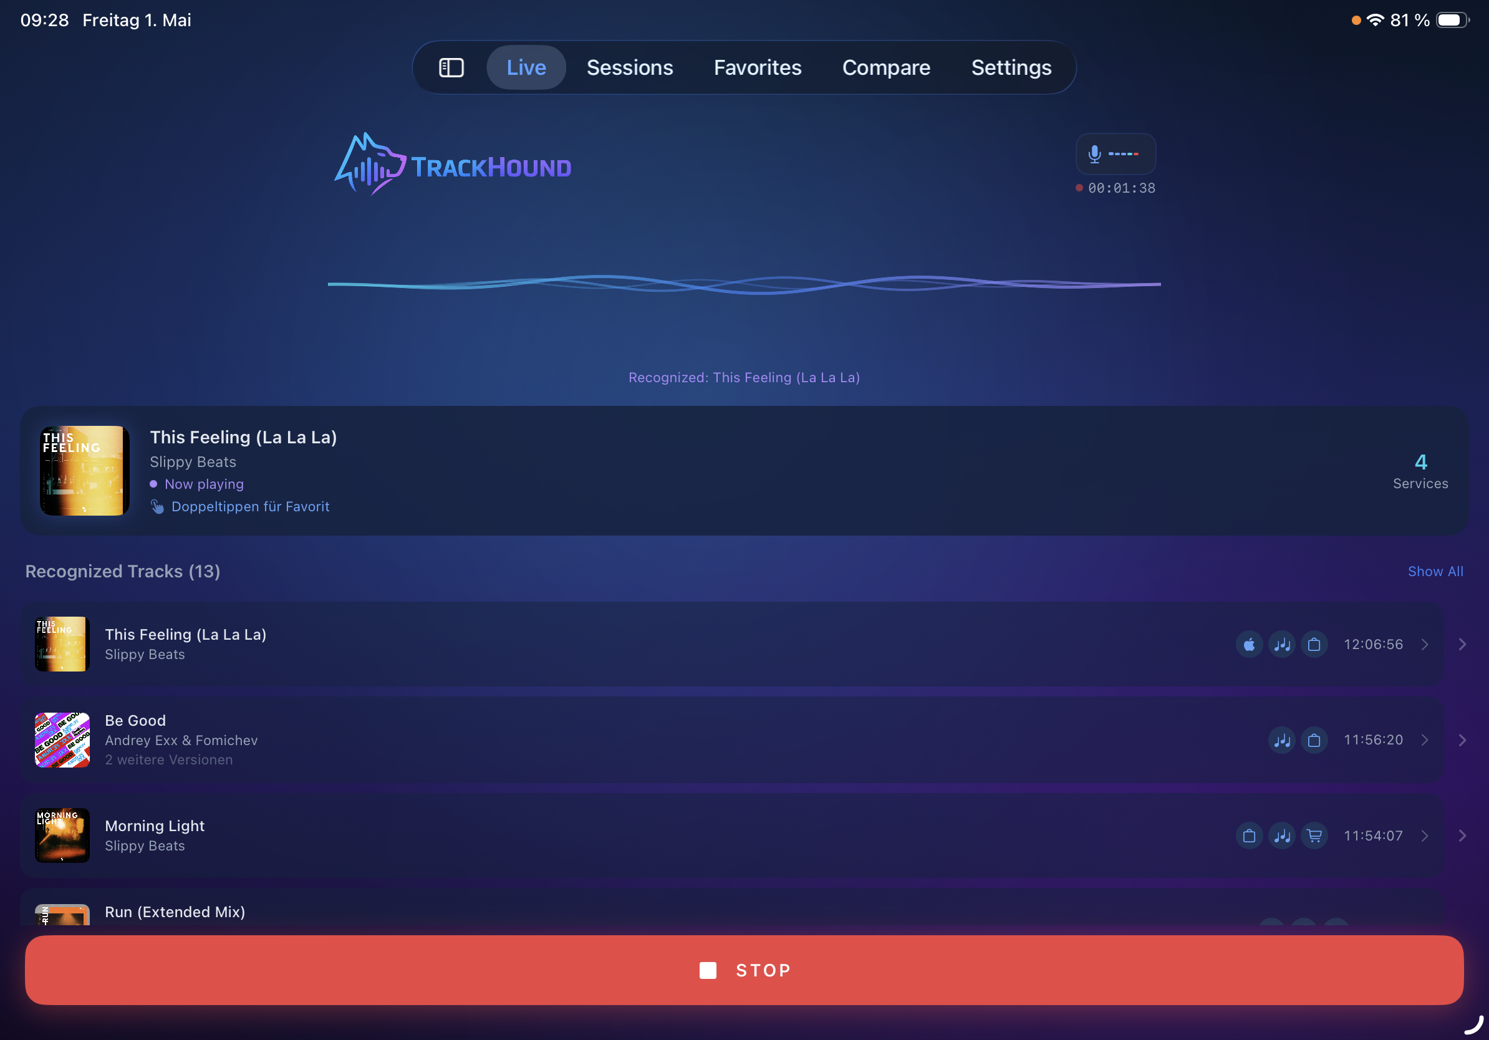Click the recording timer 00:01:38
This screenshot has height=1040, width=1489.
[1121, 188]
